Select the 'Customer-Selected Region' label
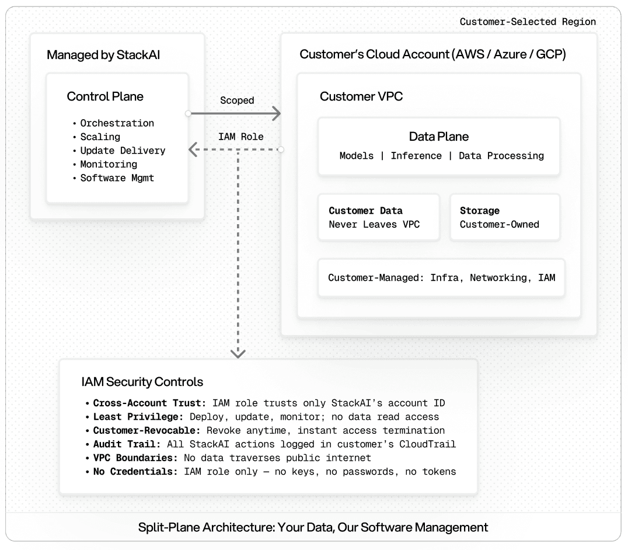 coord(528,22)
